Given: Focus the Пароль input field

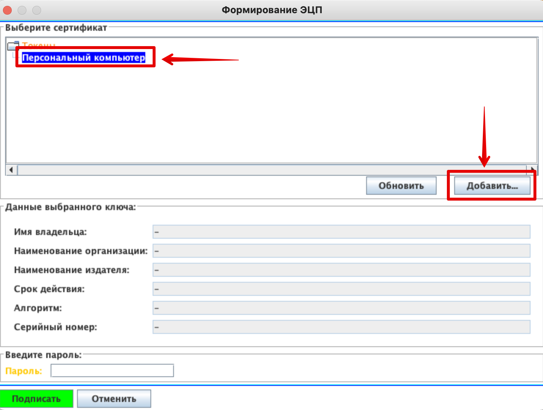Looking at the screenshot, I should pos(112,370).
